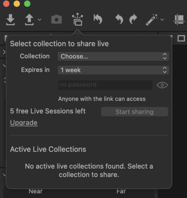
Task: Click the square viewer mode icon
Action: (181, 38)
